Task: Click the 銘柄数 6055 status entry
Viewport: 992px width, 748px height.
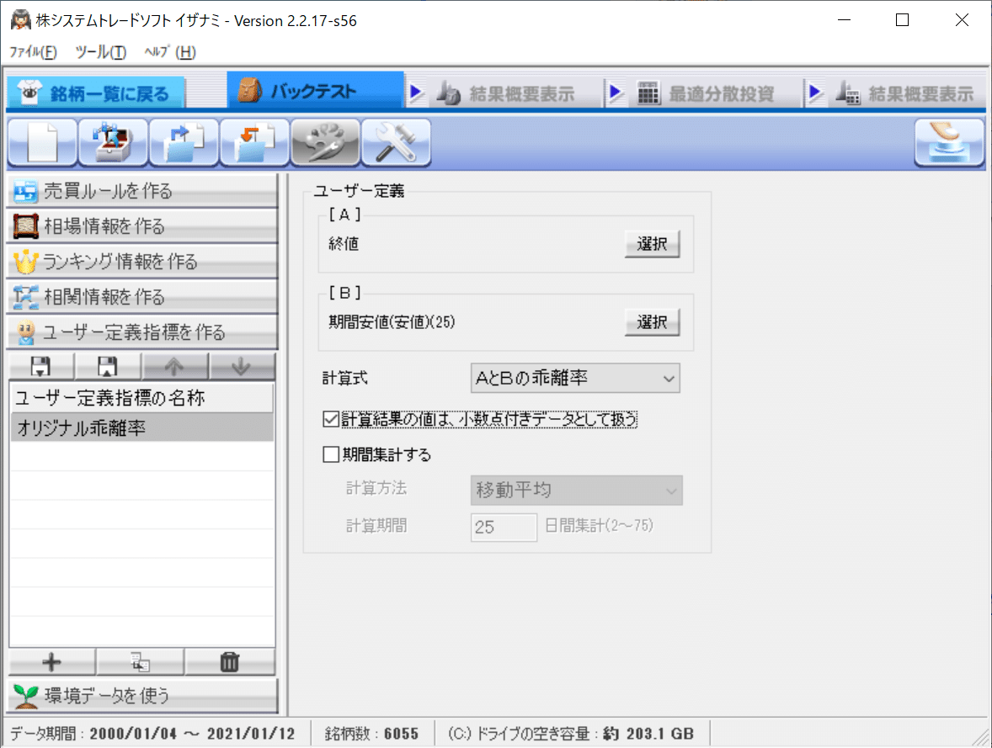Action: click(371, 734)
